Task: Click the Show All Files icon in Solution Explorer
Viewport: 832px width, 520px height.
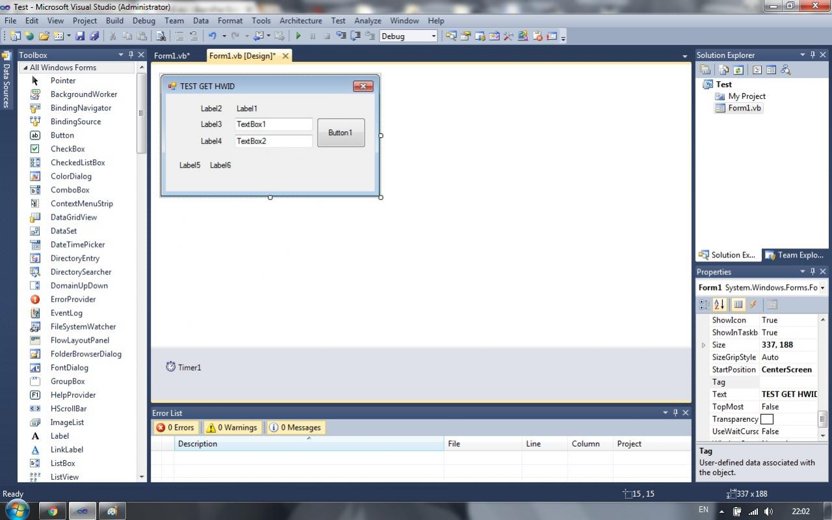Action: tap(723, 70)
